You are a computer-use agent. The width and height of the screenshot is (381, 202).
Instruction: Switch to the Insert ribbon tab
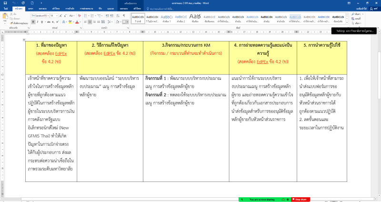point(30,9)
